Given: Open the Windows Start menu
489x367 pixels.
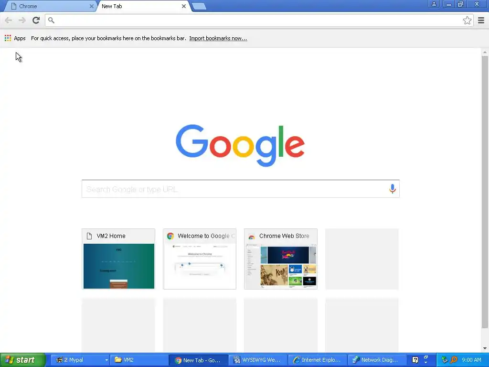Looking at the screenshot, I should click(22, 360).
